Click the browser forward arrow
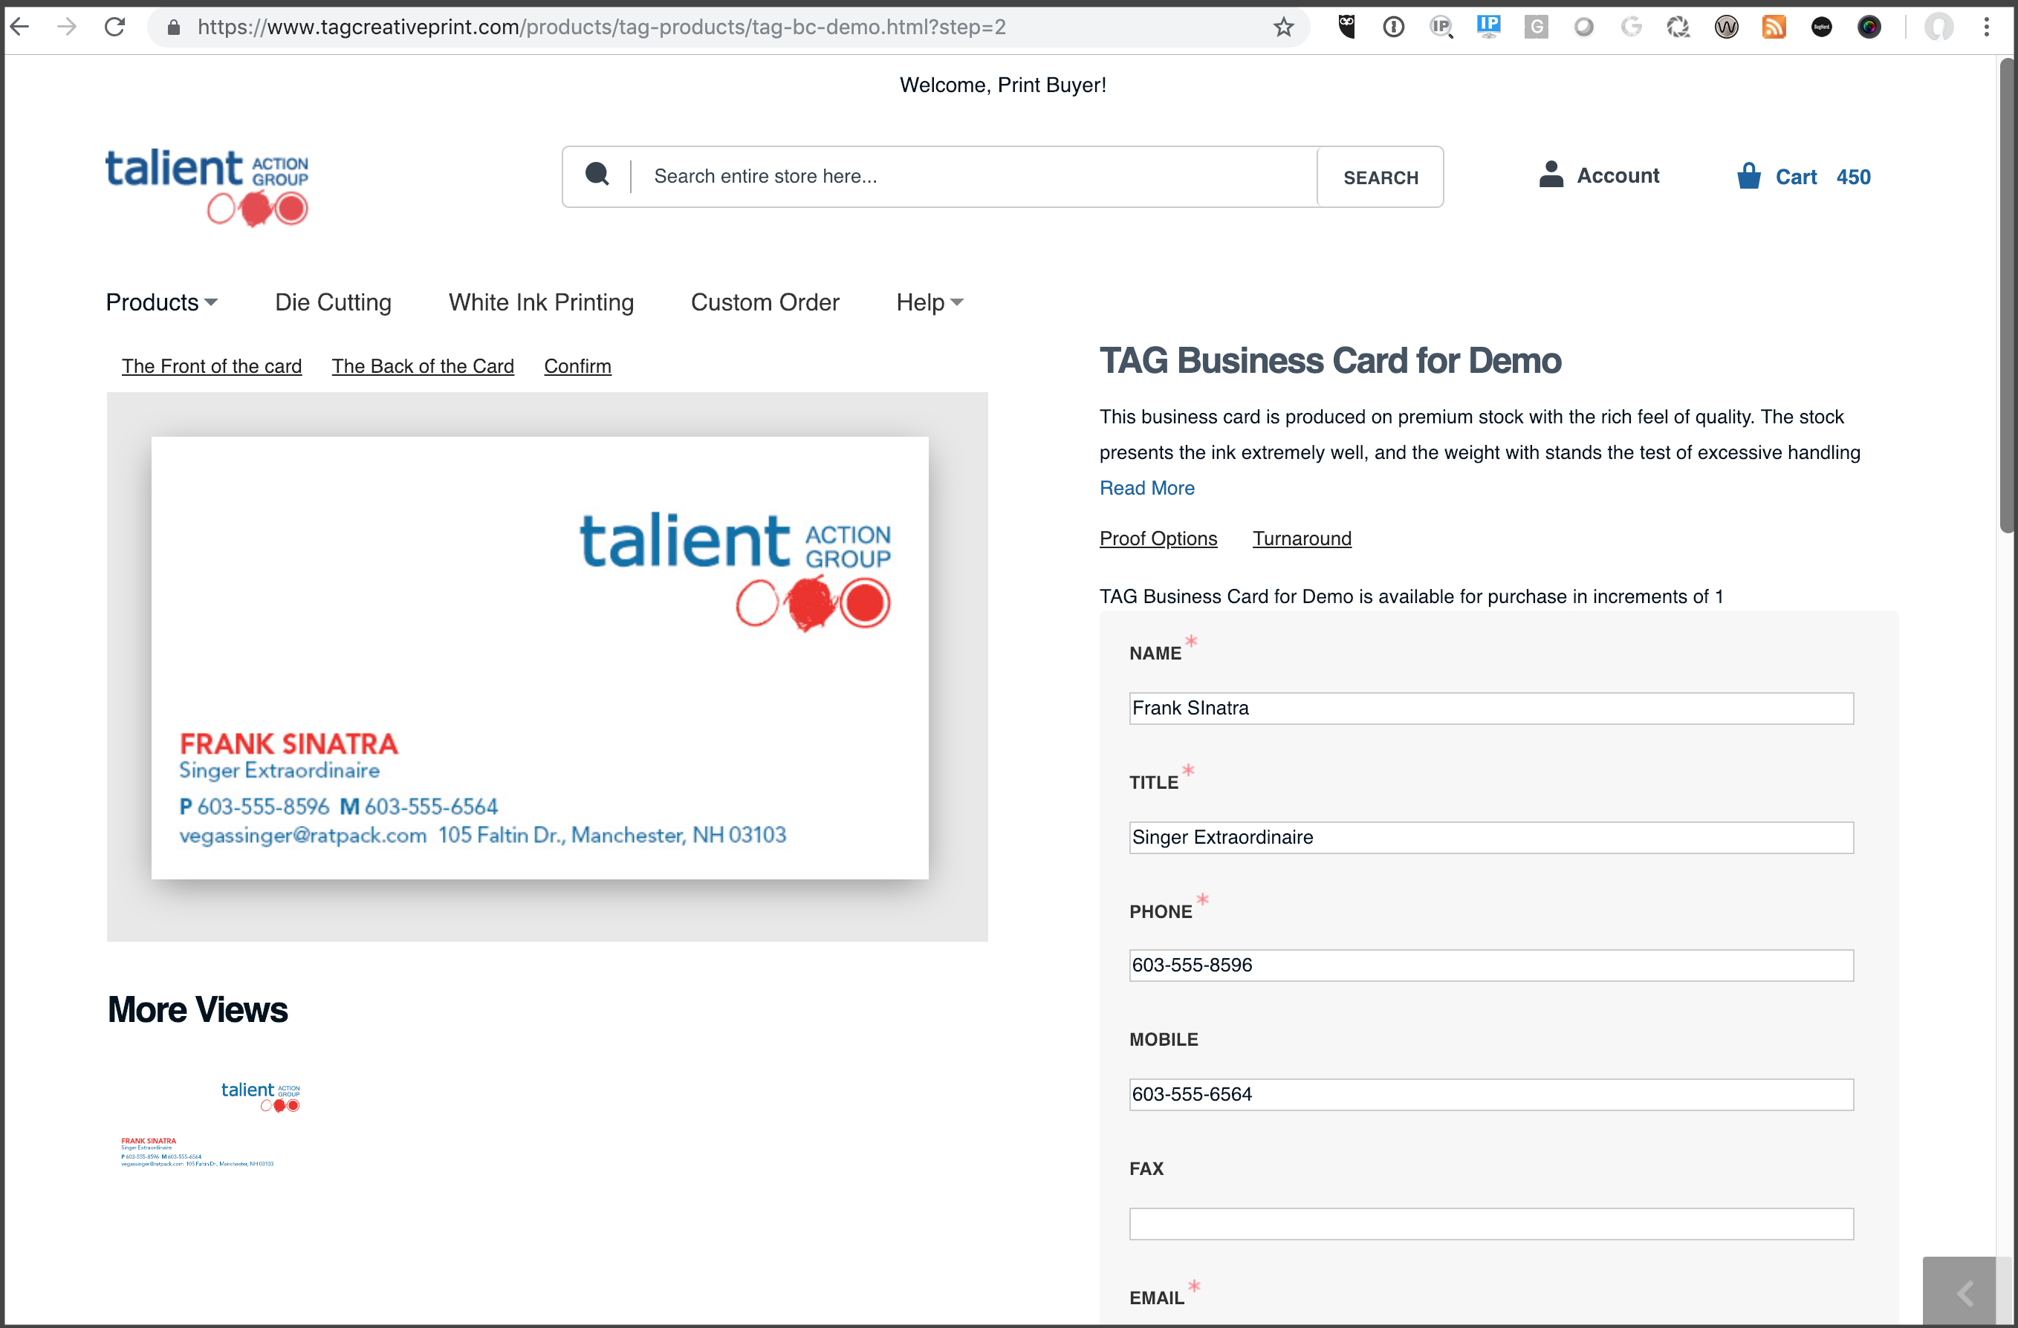 (66, 27)
